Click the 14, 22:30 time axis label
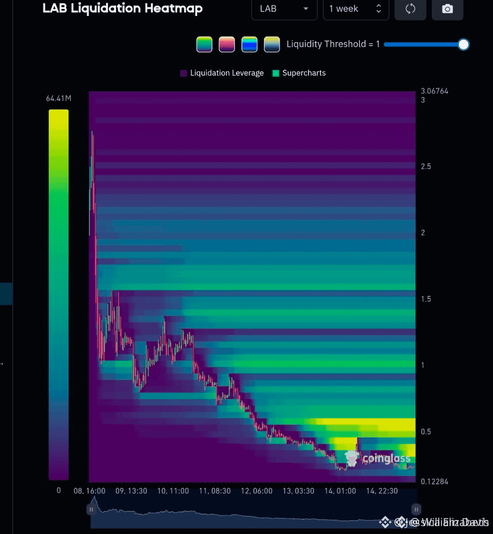 coord(382,491)
